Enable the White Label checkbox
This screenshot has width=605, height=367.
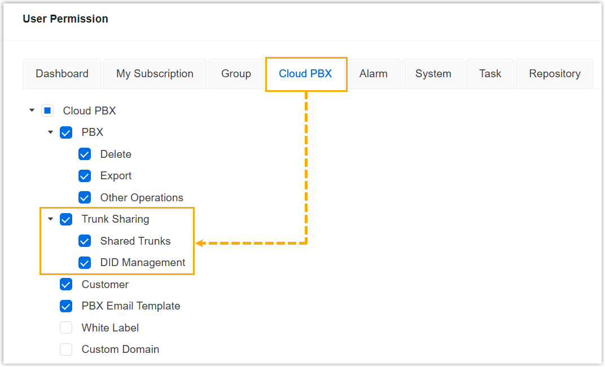click(66, 328)
